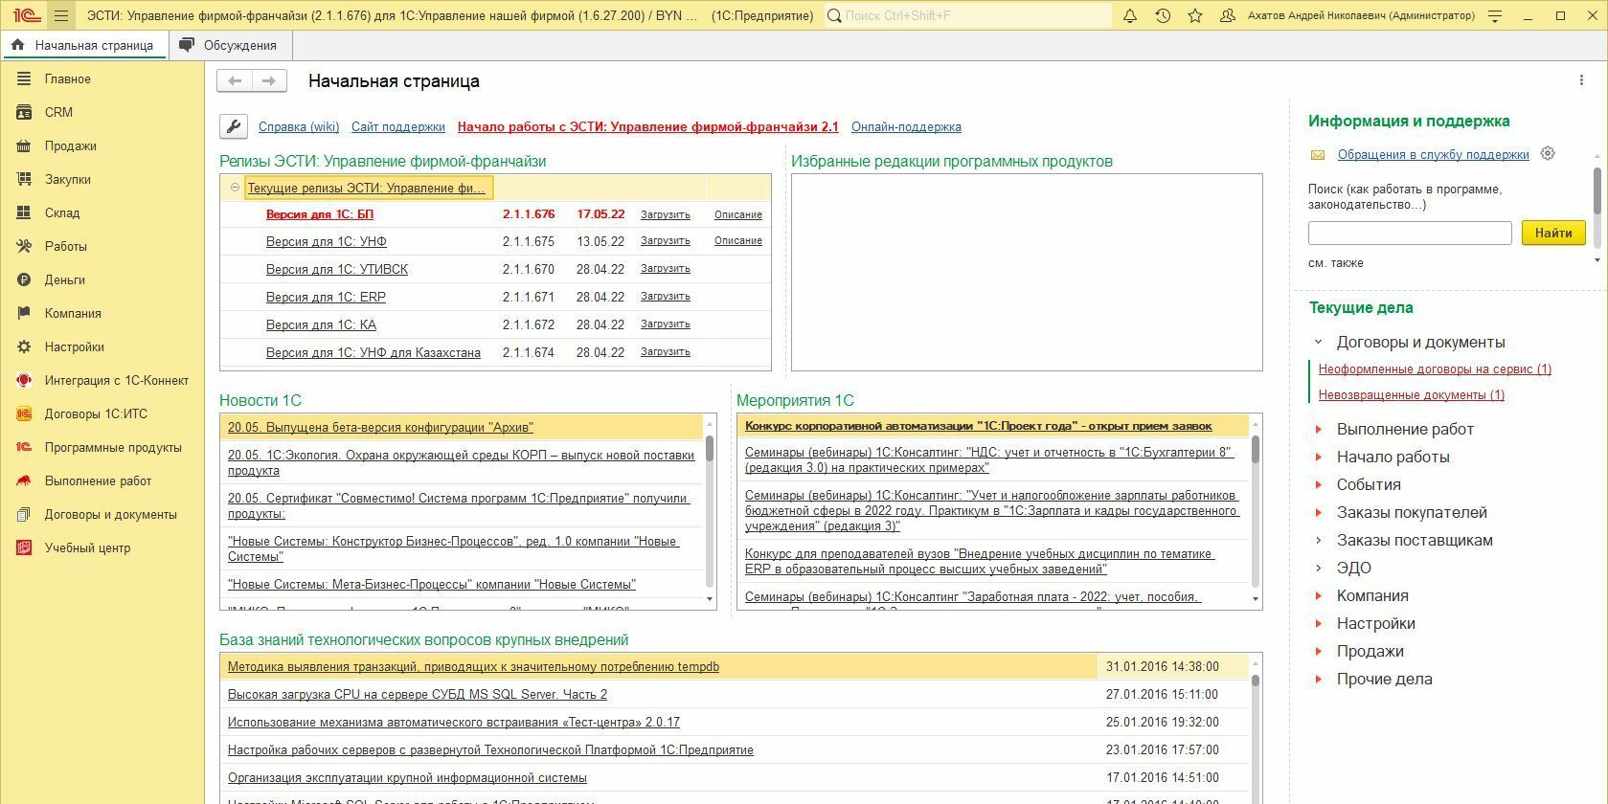Open the service settings menu icon in title bar

click(x=1496, y=15)
